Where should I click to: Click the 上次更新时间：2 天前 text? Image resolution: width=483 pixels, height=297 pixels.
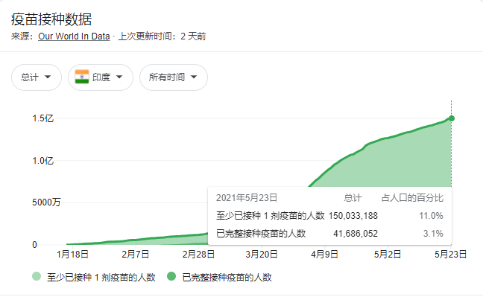tap(162, 36)
